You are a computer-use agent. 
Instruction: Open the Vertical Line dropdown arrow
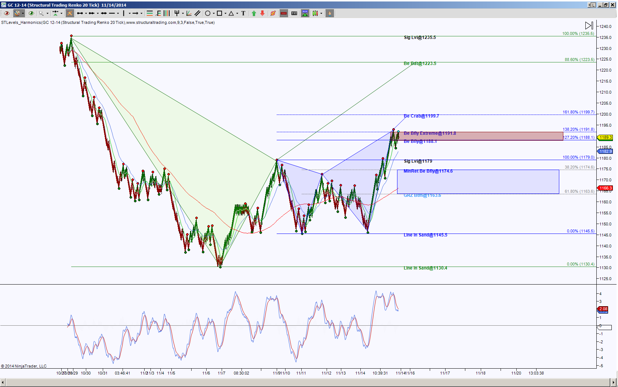130,13
